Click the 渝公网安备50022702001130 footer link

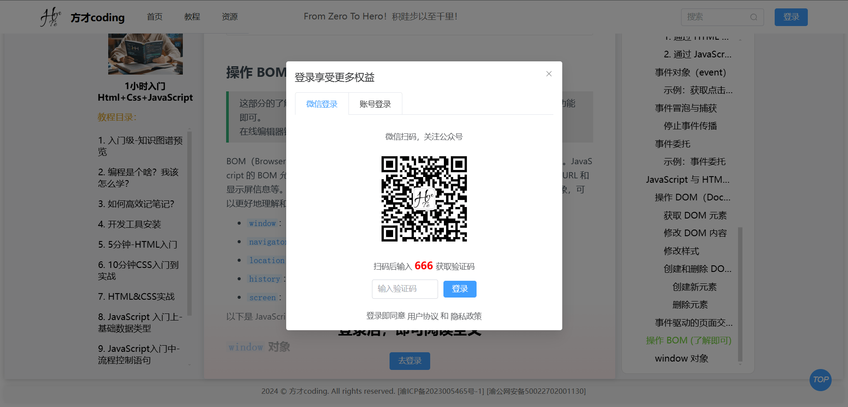tap(536, 391)
